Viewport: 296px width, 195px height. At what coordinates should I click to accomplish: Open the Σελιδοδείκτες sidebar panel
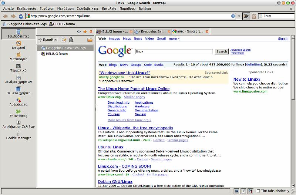point(18,34)
